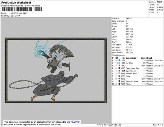Click the 'St.' column header
This screenshot has width=164, height=127.
pos(124,58)
